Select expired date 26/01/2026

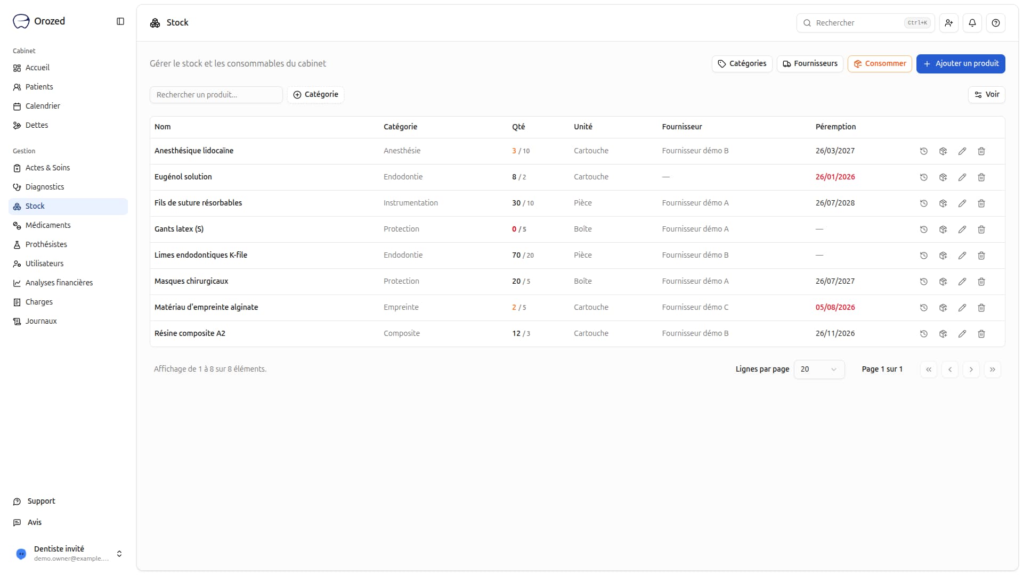835,177
